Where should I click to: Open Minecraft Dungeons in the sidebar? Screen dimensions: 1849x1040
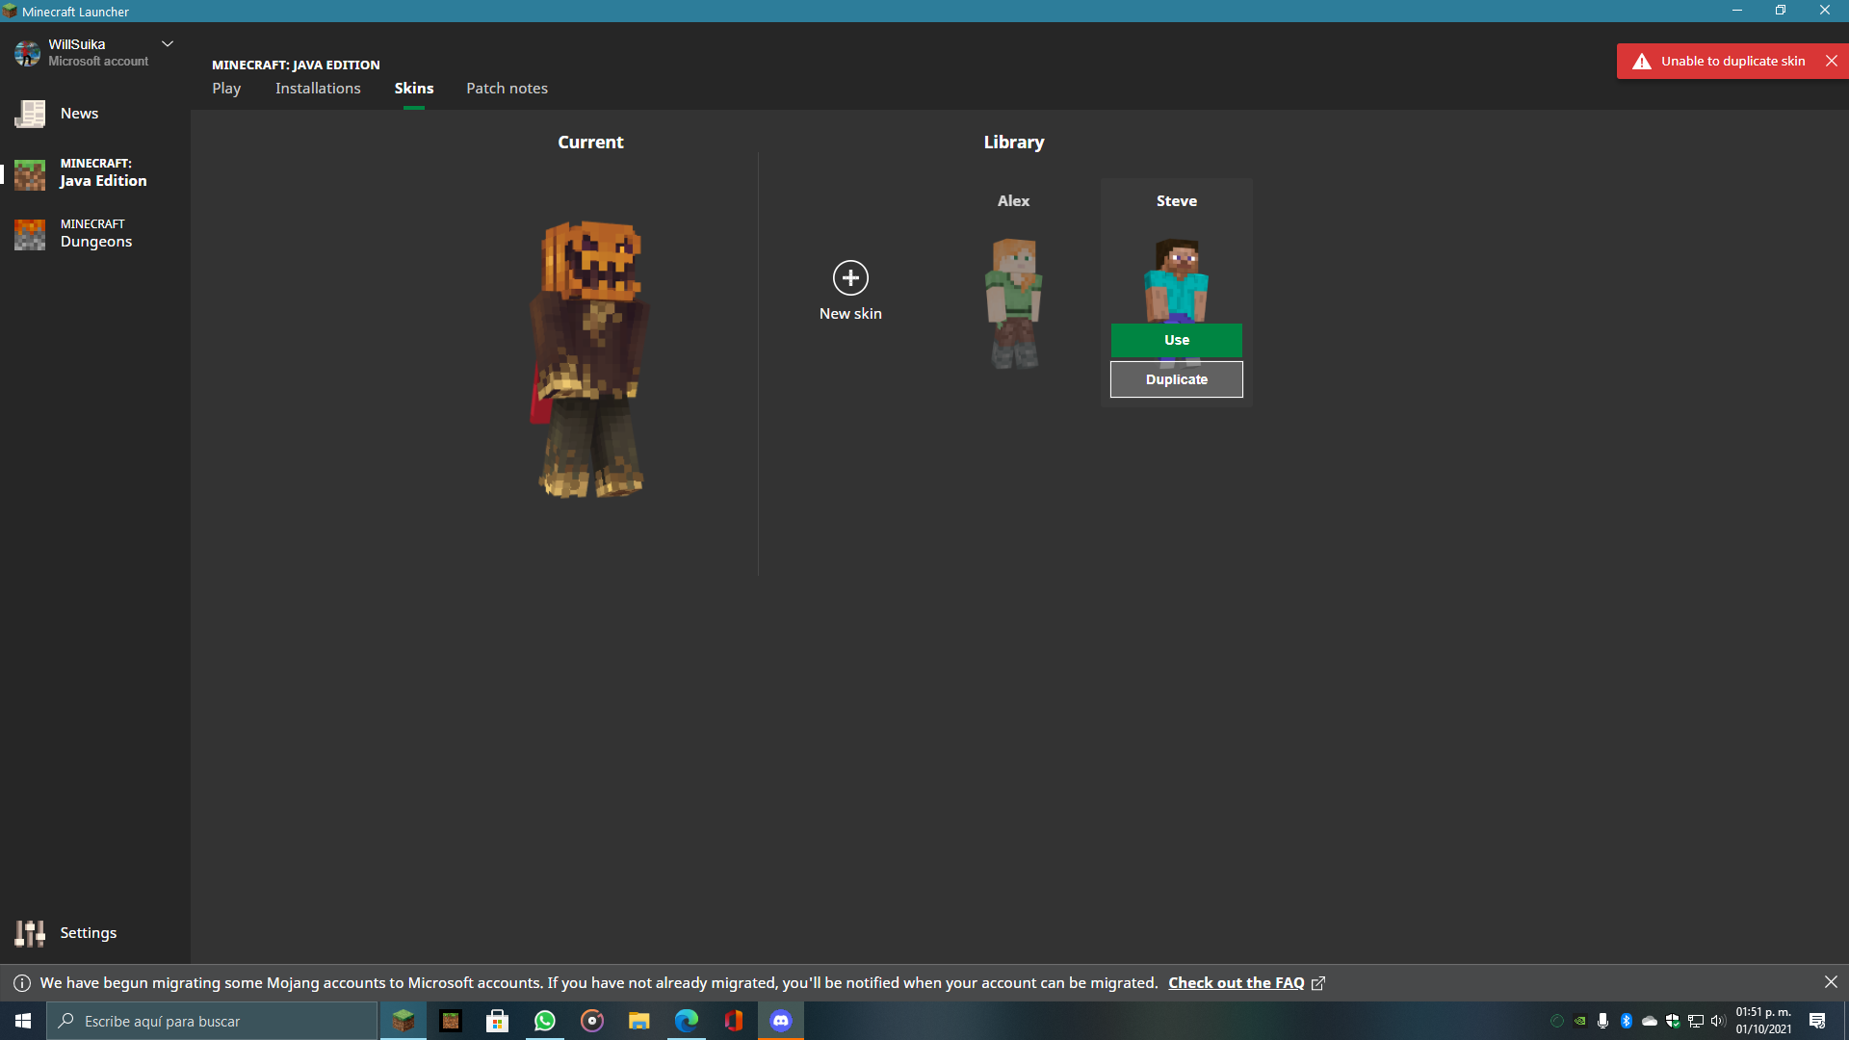click(95, 234)
